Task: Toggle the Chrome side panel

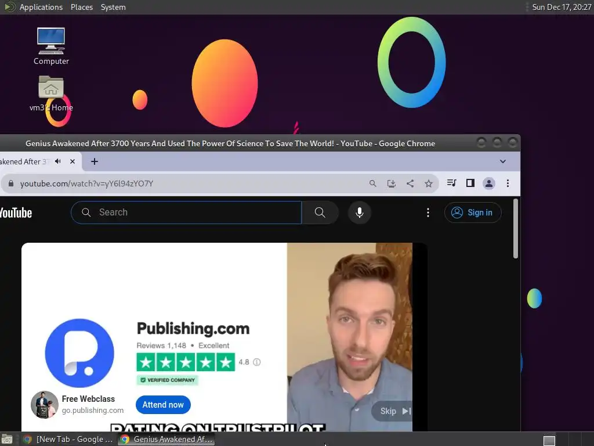Action: [470, 183]
